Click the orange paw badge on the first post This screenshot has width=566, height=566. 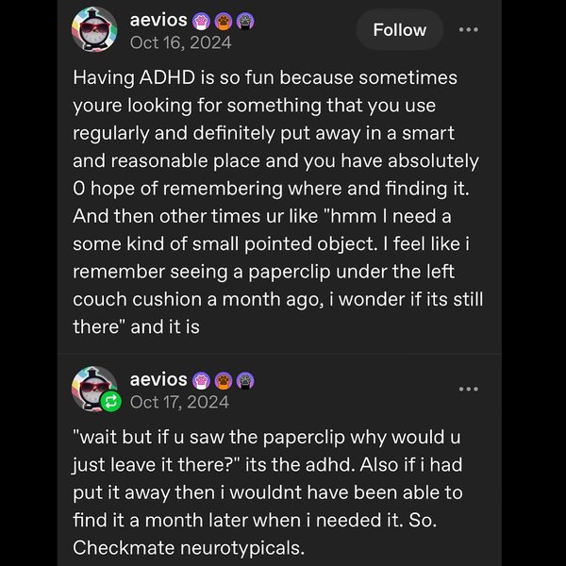(x=222, y=21)
